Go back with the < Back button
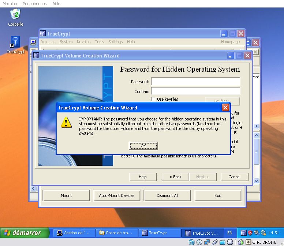This screenshot has height=246, width=284. tap(175, 176)
